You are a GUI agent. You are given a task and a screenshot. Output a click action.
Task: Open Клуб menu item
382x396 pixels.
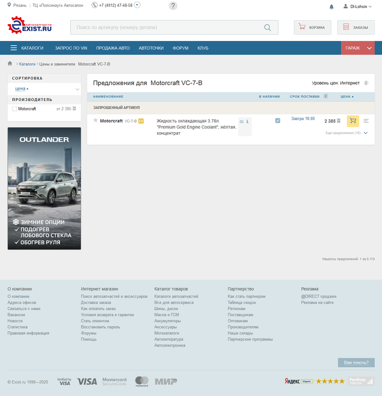[x=203, y=48]
